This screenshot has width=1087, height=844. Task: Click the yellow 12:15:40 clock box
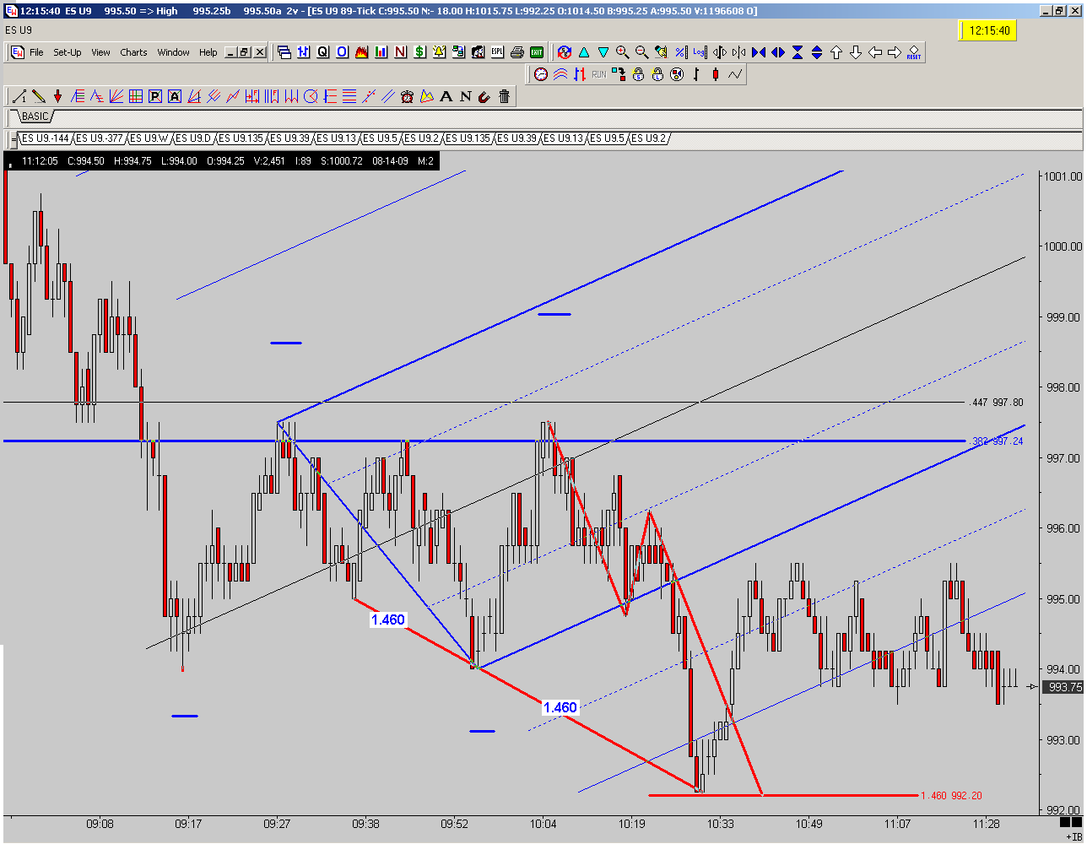[x=987, y=30]
